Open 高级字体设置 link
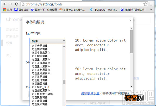The width and height of the screenshot is (156, 106). click(90, 93)
